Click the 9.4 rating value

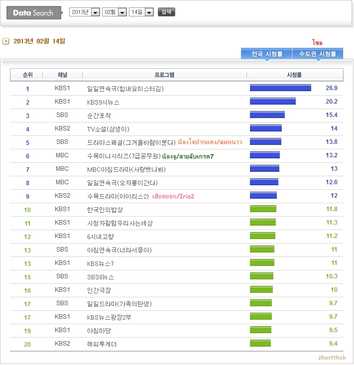[x=333, y=344]
